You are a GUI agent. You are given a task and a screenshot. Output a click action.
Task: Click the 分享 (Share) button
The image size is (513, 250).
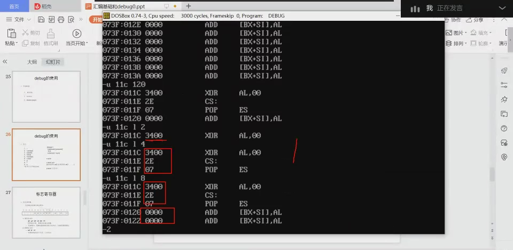pos(475,20)
